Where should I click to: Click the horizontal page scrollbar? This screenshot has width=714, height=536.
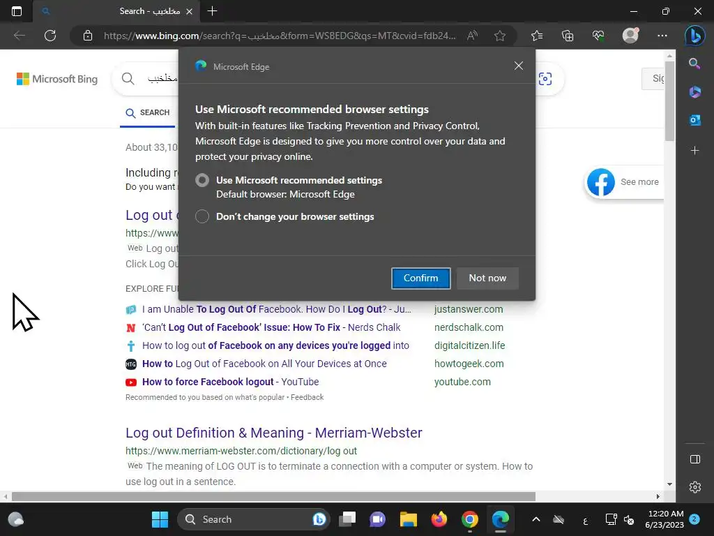coord(273,496)
